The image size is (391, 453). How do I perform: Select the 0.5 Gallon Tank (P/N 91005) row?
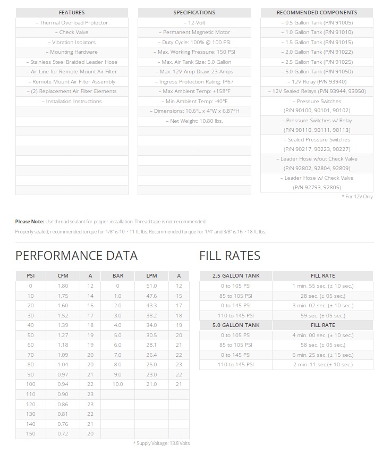click(x=317, y=22)
